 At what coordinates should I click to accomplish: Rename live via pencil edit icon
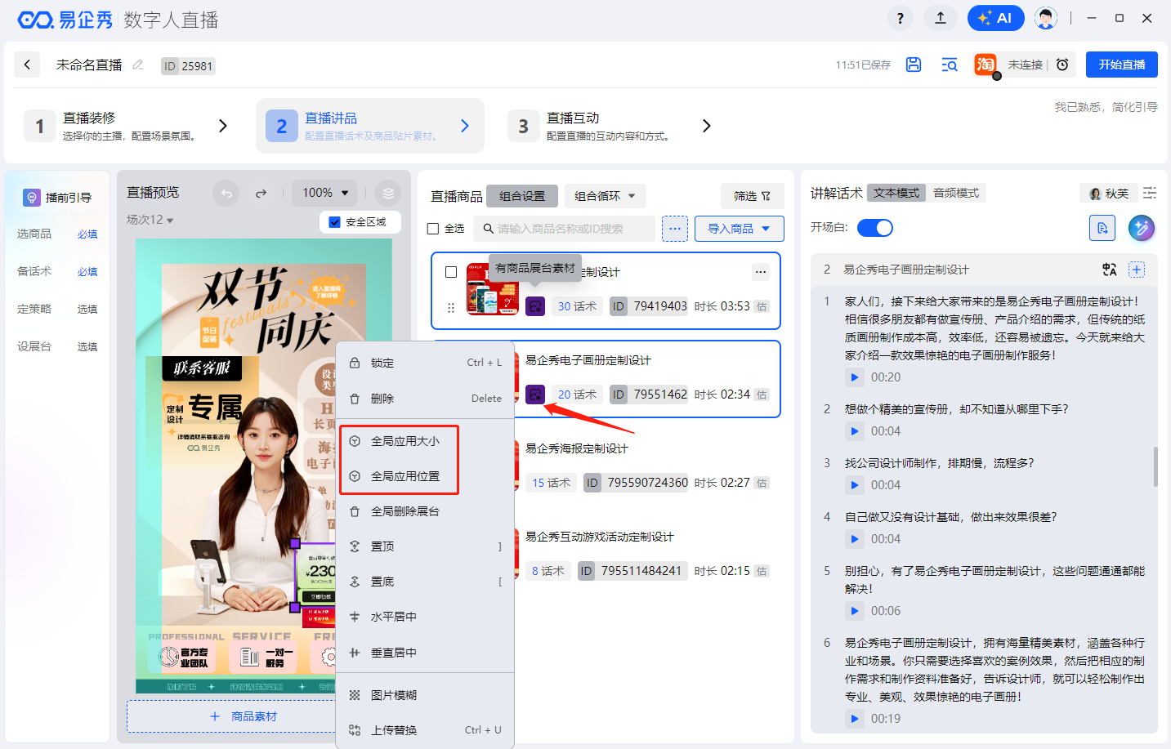pos(138,65)
